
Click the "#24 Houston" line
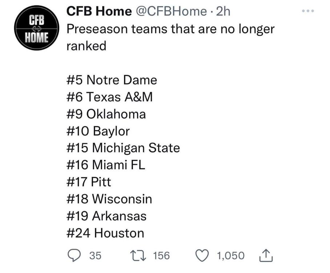[x=106, y=233]
